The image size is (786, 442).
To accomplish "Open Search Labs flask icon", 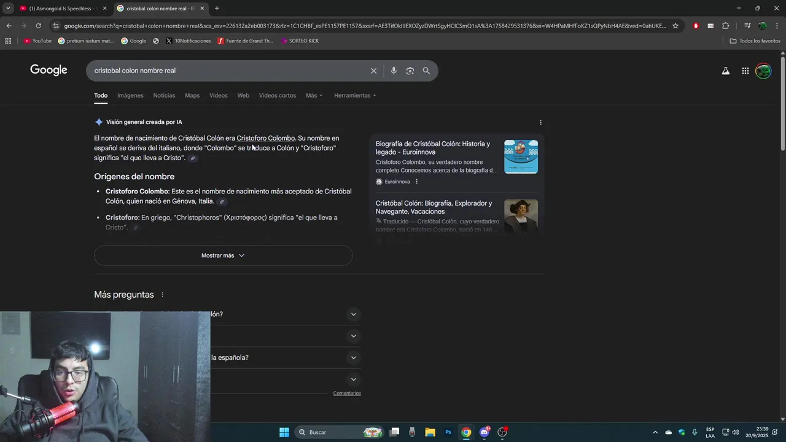I will click(x=726, y=71).
